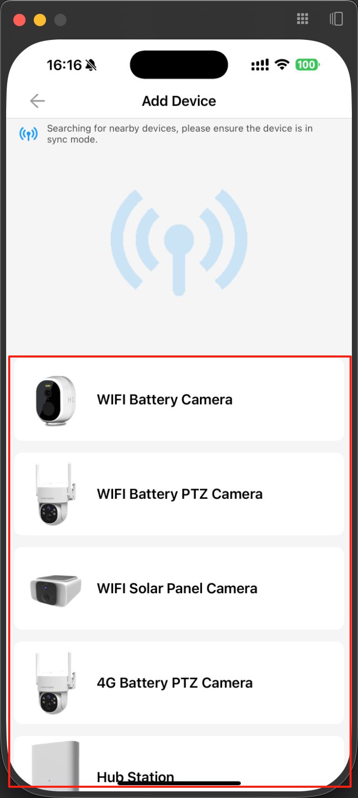Image resolution: width=358 pixels, height=798 pixels.
Task: Tap the searching for nearby devices message
Action: pos(180,134)
